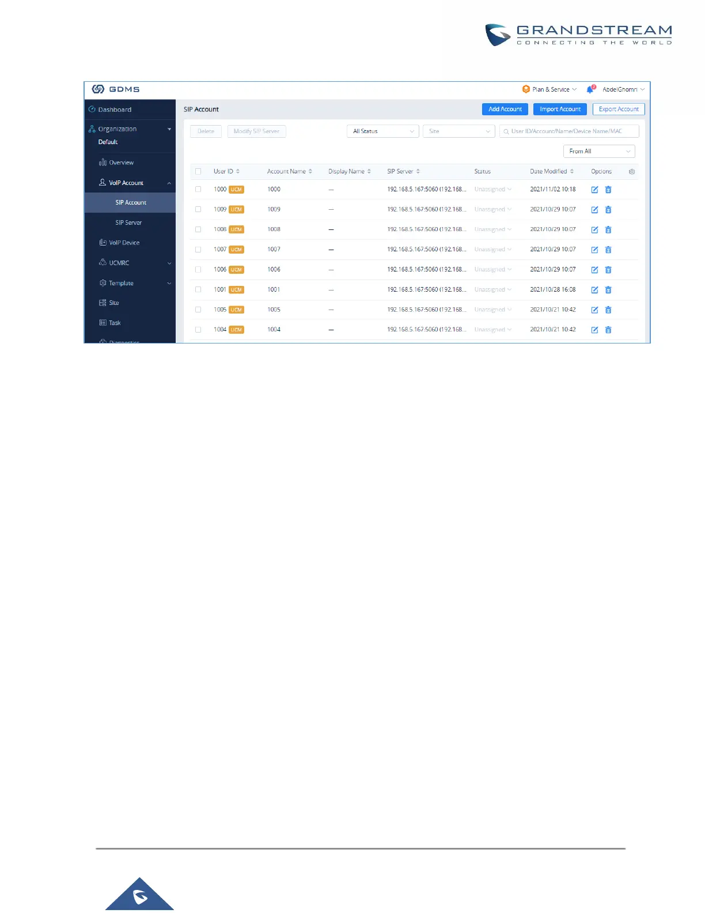Image resolution: width=705 pixels, height=913 pixels.
Task: Sort by SIP Server column arrows
Action: pyautogui.click(x=418, y=172)
